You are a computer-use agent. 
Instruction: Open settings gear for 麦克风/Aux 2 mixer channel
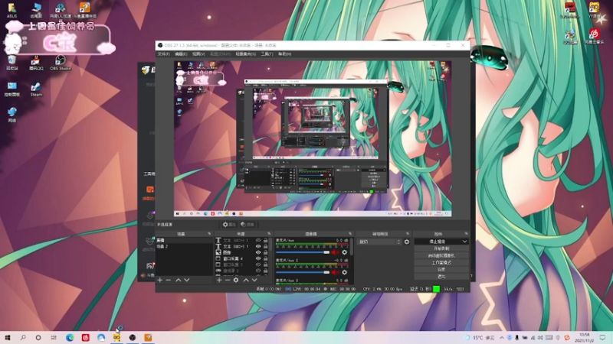(344, 272)
